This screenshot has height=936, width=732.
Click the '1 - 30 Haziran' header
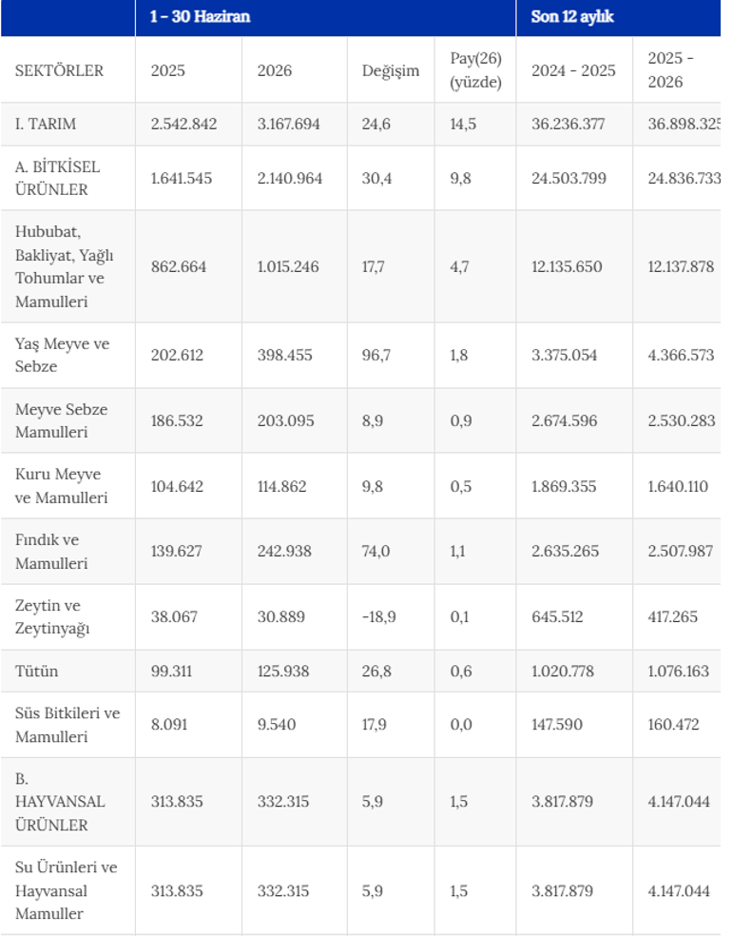point(200,17)
